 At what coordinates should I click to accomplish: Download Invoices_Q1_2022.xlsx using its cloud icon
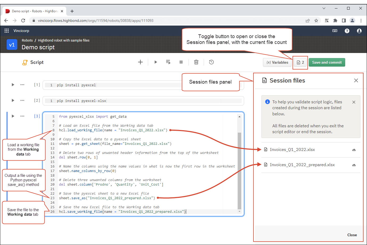click(x=354, y=150)
